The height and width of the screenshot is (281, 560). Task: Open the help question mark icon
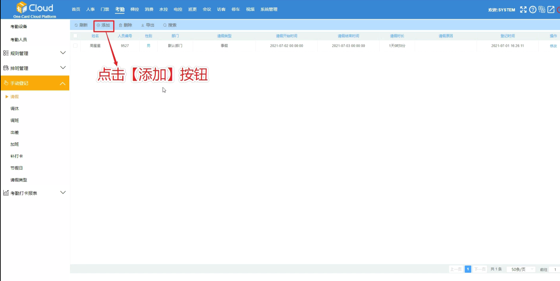[x=533, y=10]
